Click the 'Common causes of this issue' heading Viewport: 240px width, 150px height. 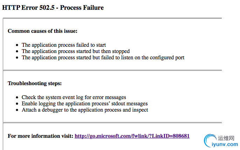tap(42, 31)
